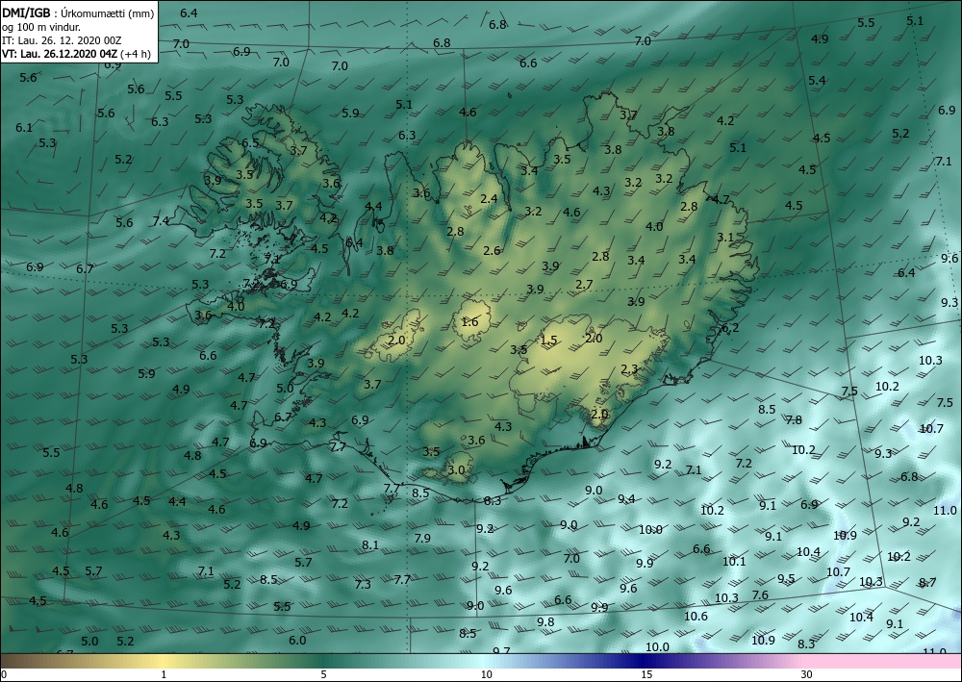Viewport: 962px width, 682px height.
Task: Click the '7.9' value south of the coast
Action: pos(422,539)
